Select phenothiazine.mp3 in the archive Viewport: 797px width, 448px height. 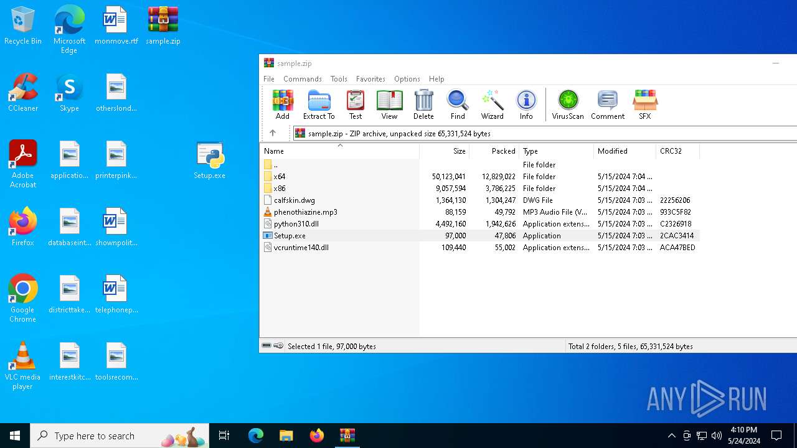coord(479,212)
